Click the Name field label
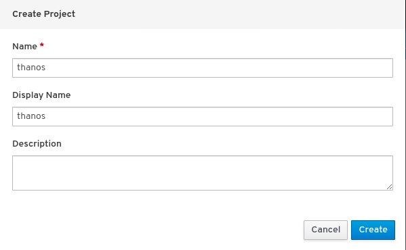Screen dimensions: 406x250 tap(24, 47)
